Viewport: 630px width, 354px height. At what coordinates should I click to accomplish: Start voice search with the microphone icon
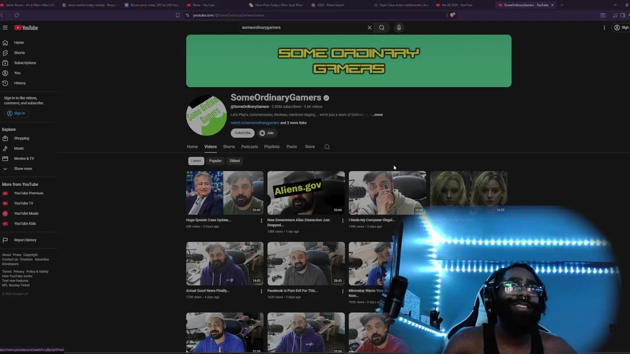pyautogui.click(x=399, y=28)
